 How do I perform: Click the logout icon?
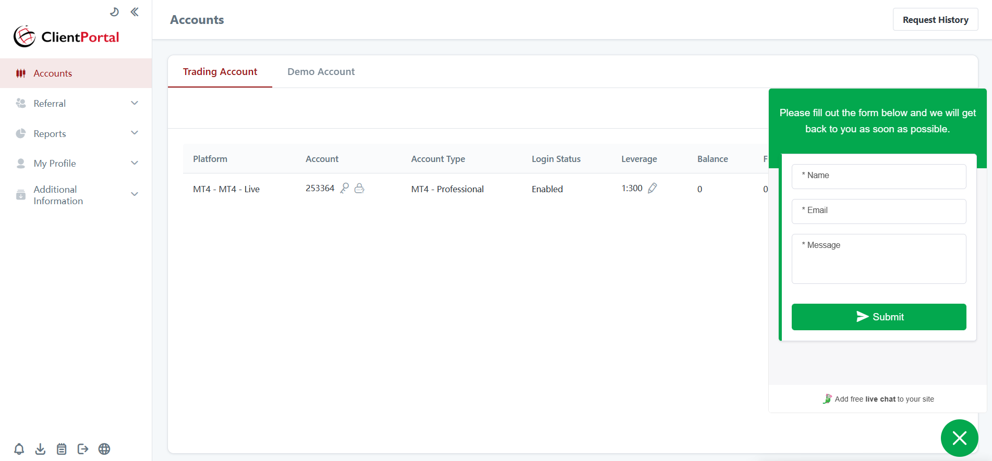pyautogui.click(x=83, y=449)
